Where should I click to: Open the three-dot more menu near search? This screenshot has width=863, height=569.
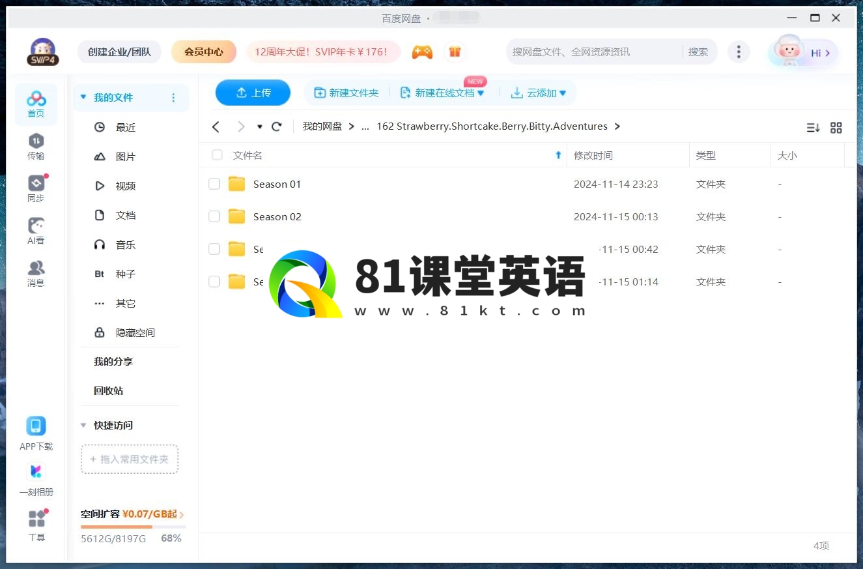(x=738, y=52)
